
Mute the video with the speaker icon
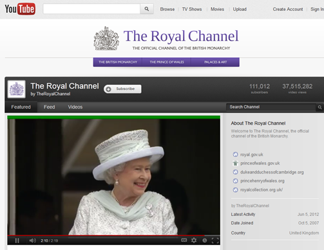[32, 240]
